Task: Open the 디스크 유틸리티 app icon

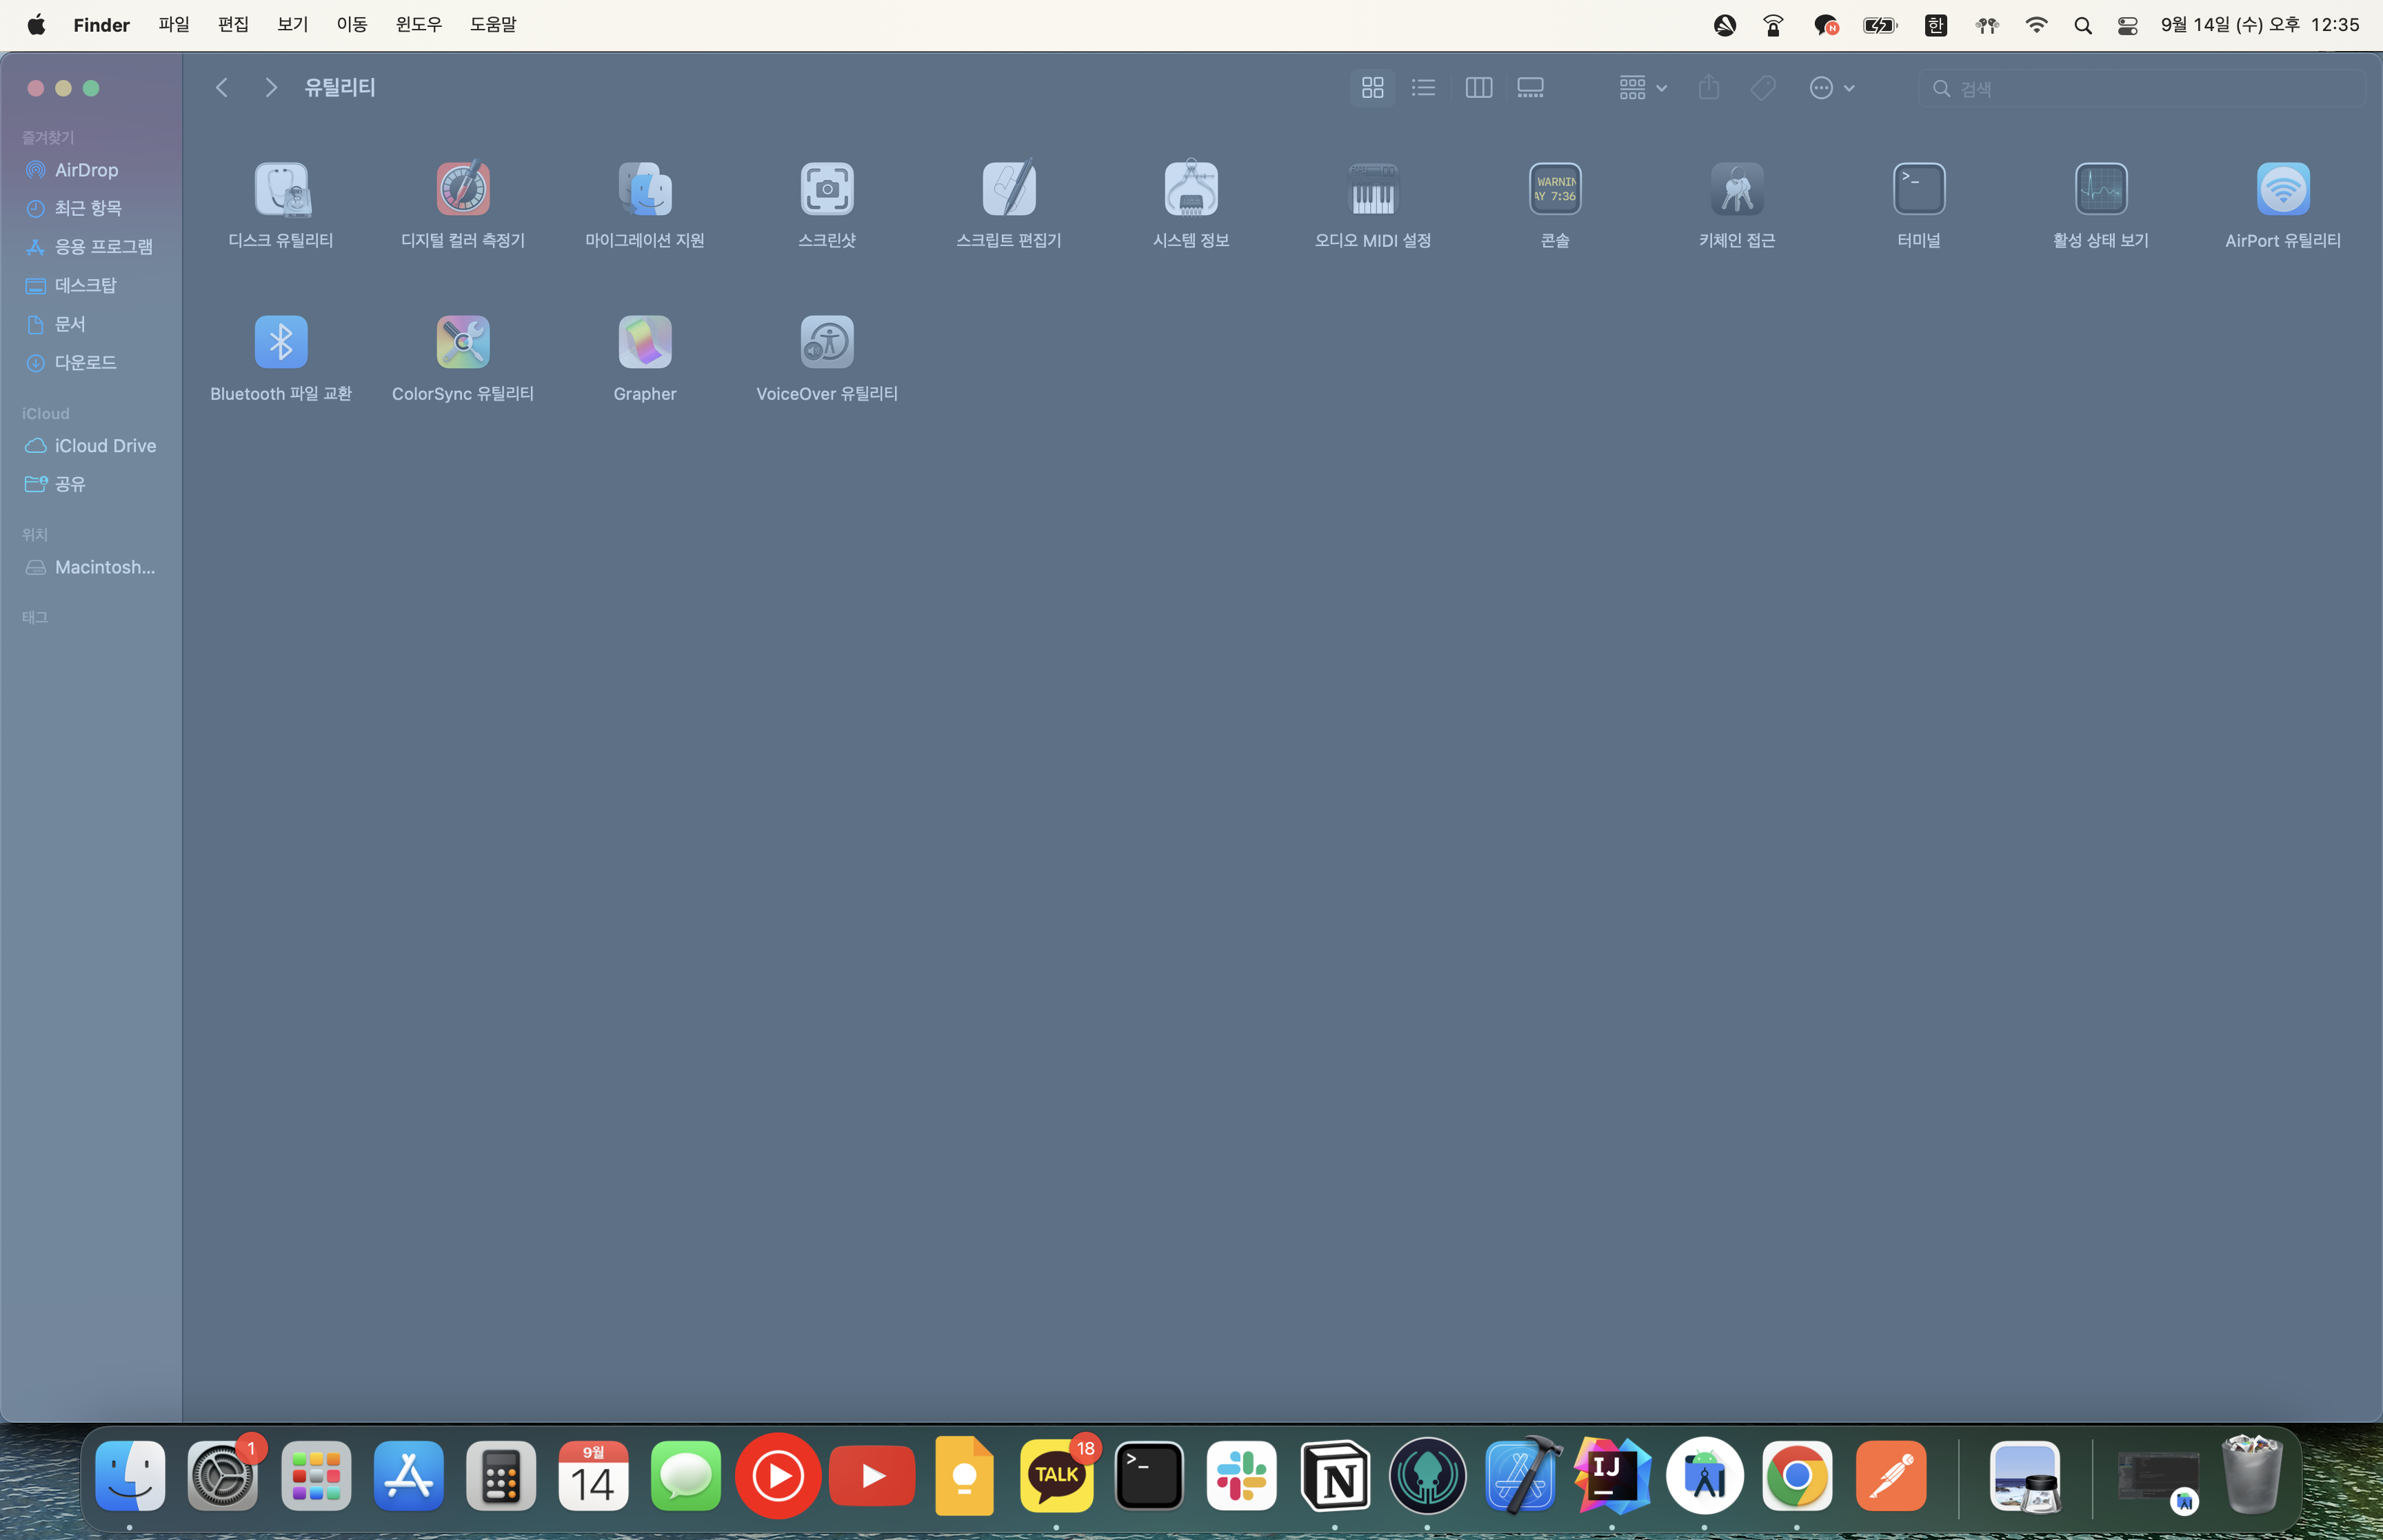Action: (281, 189)
